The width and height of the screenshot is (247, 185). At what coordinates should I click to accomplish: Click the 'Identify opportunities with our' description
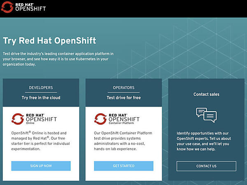point(204,141)
